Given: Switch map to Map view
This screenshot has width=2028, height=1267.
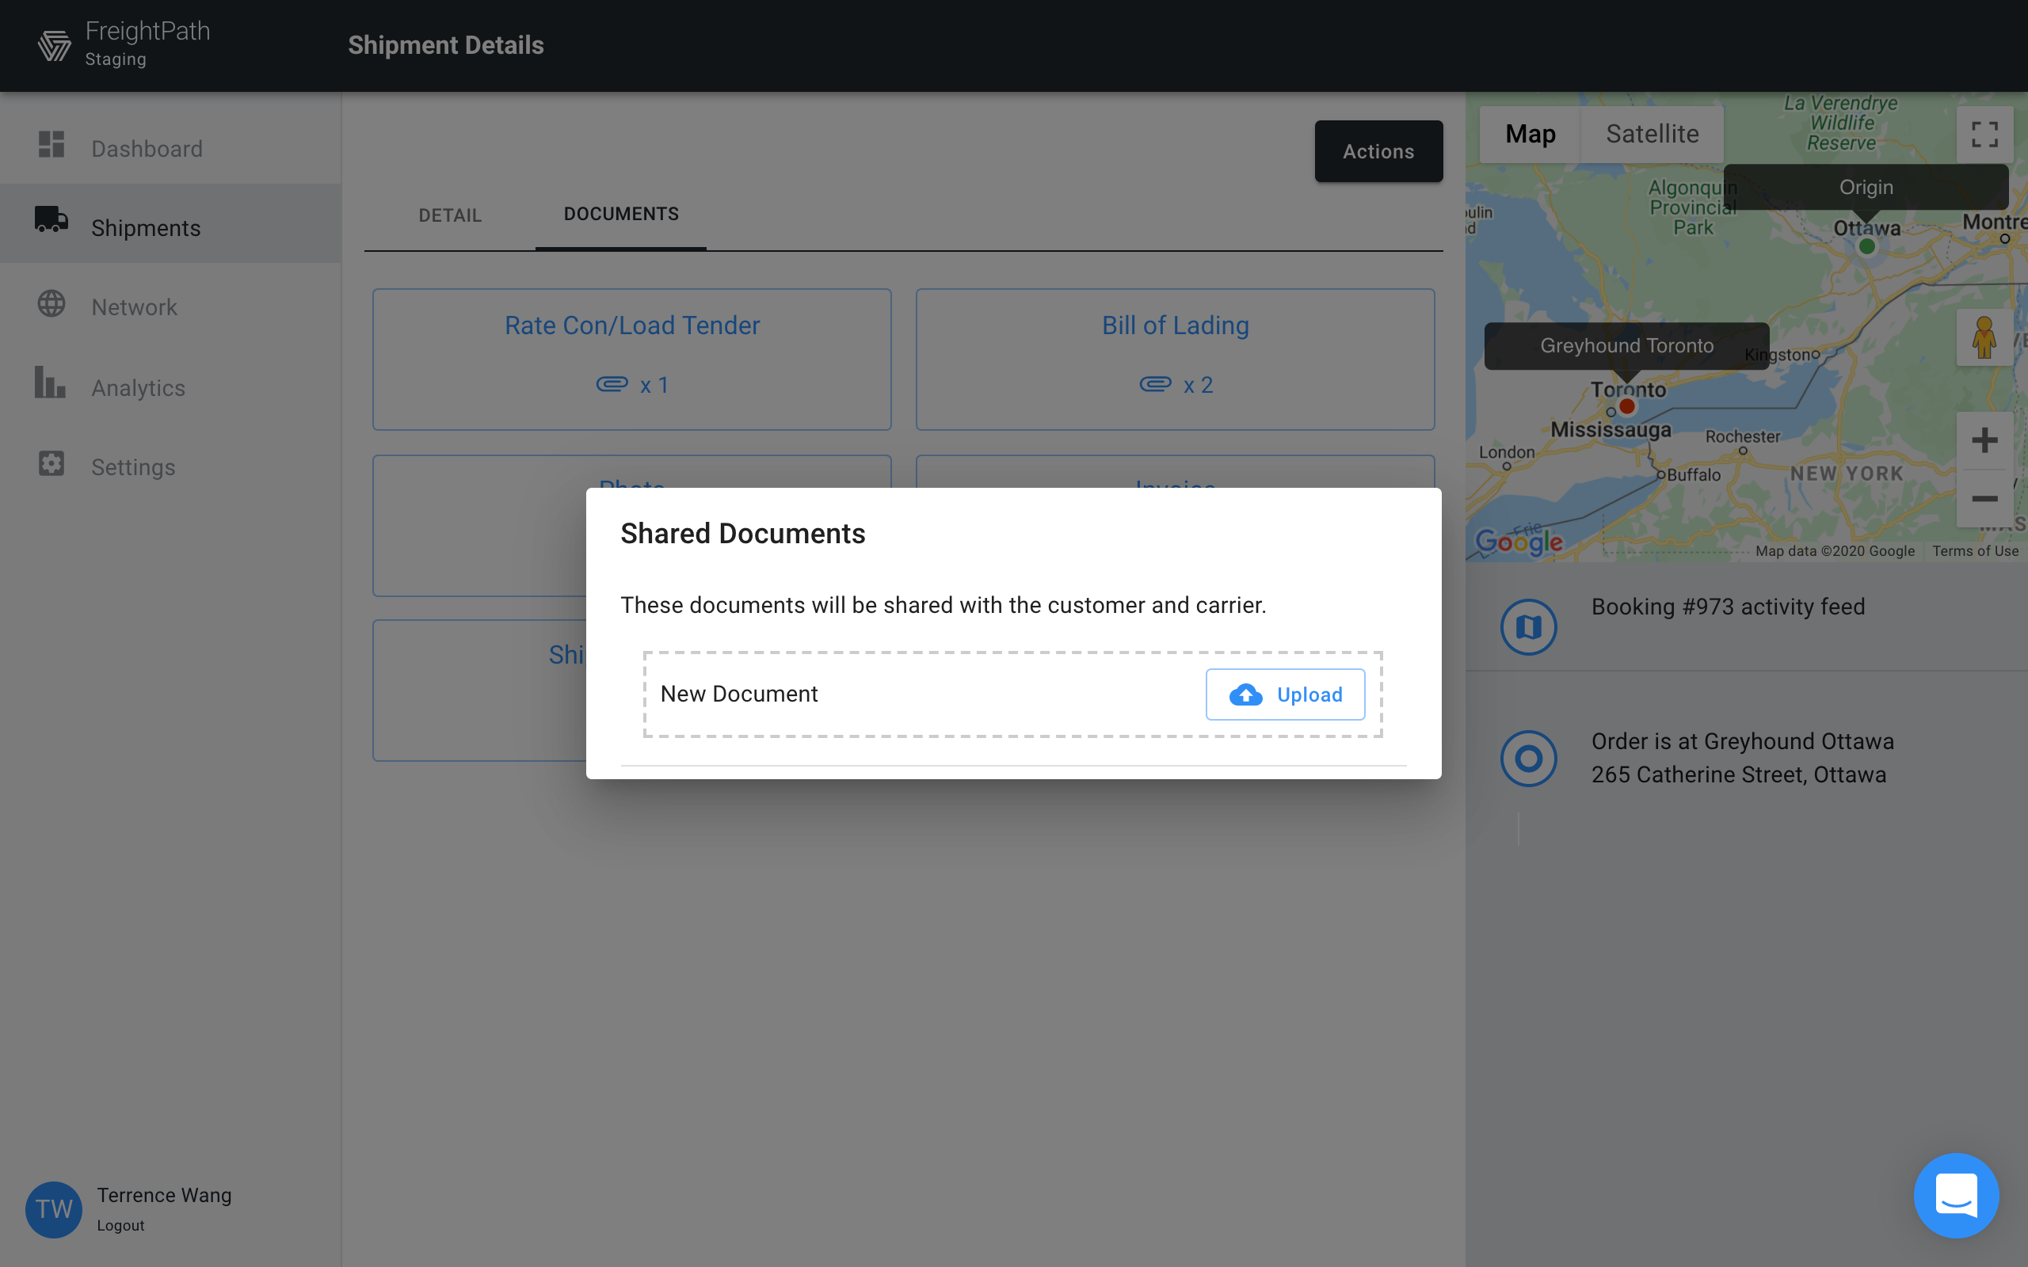Looking at the screenshot, I should [1530, 134].
